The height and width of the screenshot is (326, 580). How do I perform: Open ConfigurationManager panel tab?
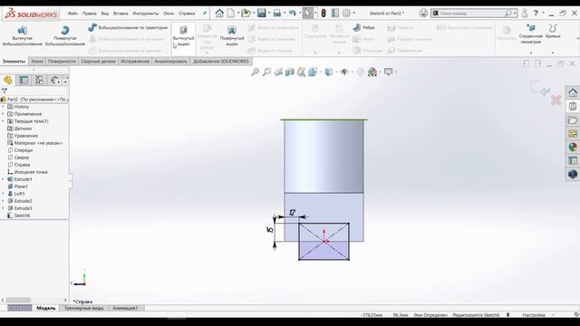click(40, 81)
